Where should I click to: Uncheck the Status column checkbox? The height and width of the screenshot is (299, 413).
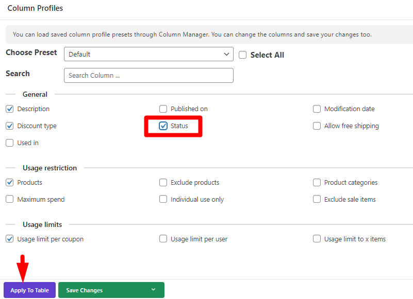pyautogui.click(x=163, y=126)
